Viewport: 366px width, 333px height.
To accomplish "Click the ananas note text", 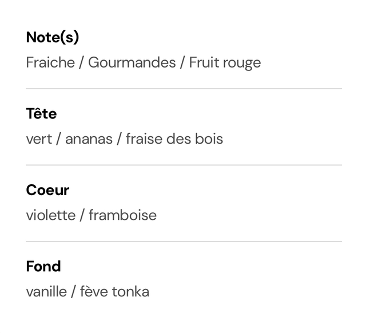I will coord(89,140).
